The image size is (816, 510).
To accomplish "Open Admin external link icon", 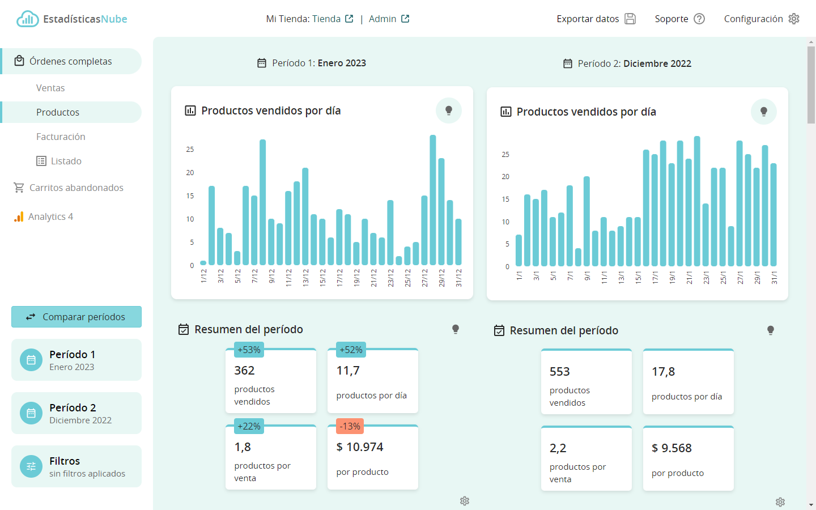I will coord(405,19).
